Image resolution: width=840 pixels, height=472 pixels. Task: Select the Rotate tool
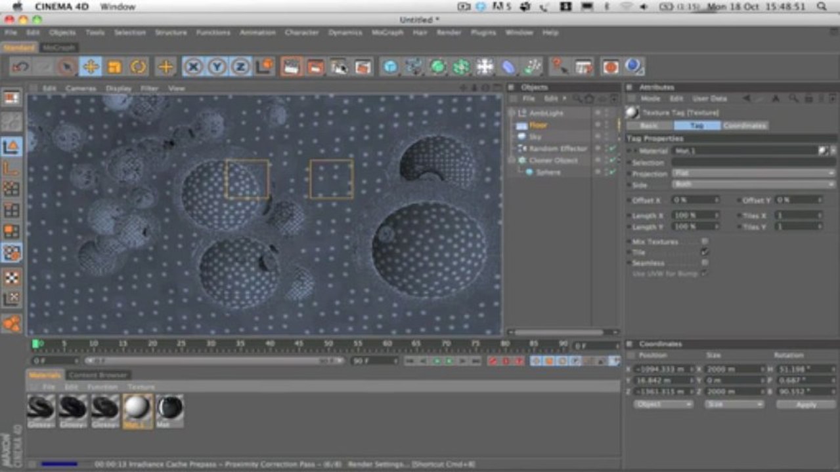coord(138,67)
